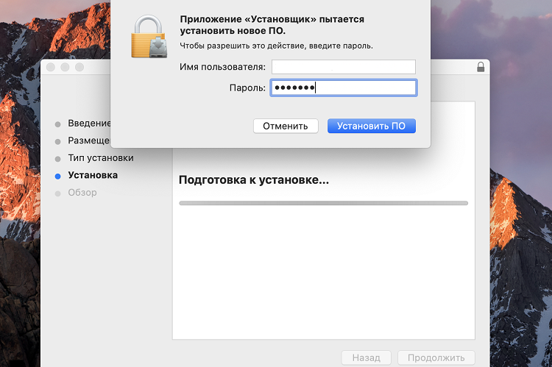
Task: Confirm with the Установить ПО button
Action: (372, 126)
